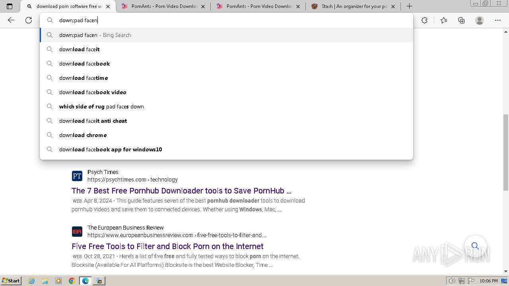Open the Windows Start menu
Image resolution: width=509 pixels, height=286 pixels.
click(x=11, y=281)
